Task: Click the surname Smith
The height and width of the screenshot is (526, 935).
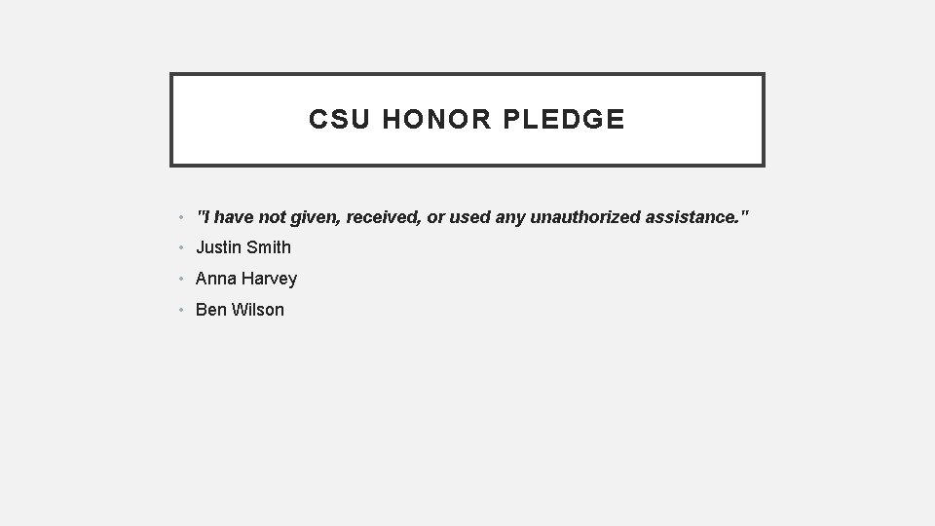Action: pyautogui.click(x=269, y=247)
